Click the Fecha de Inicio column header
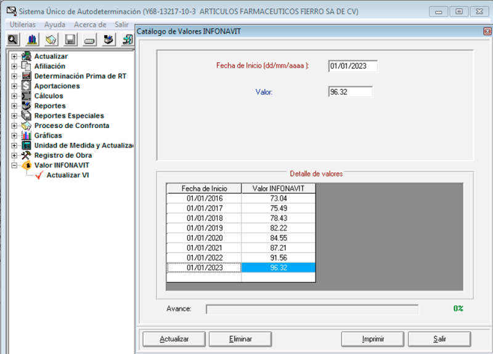This screenshot has width=493, height=354. 204,188
